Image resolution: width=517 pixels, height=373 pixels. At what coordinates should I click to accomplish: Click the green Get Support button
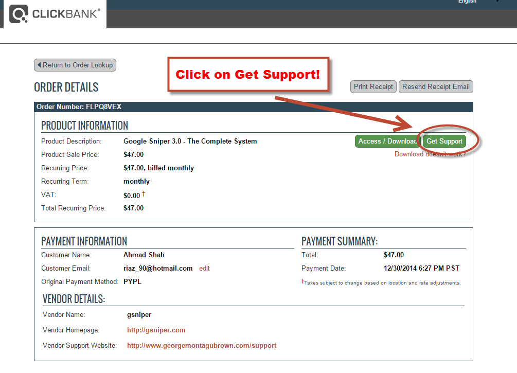click(444, 141)
